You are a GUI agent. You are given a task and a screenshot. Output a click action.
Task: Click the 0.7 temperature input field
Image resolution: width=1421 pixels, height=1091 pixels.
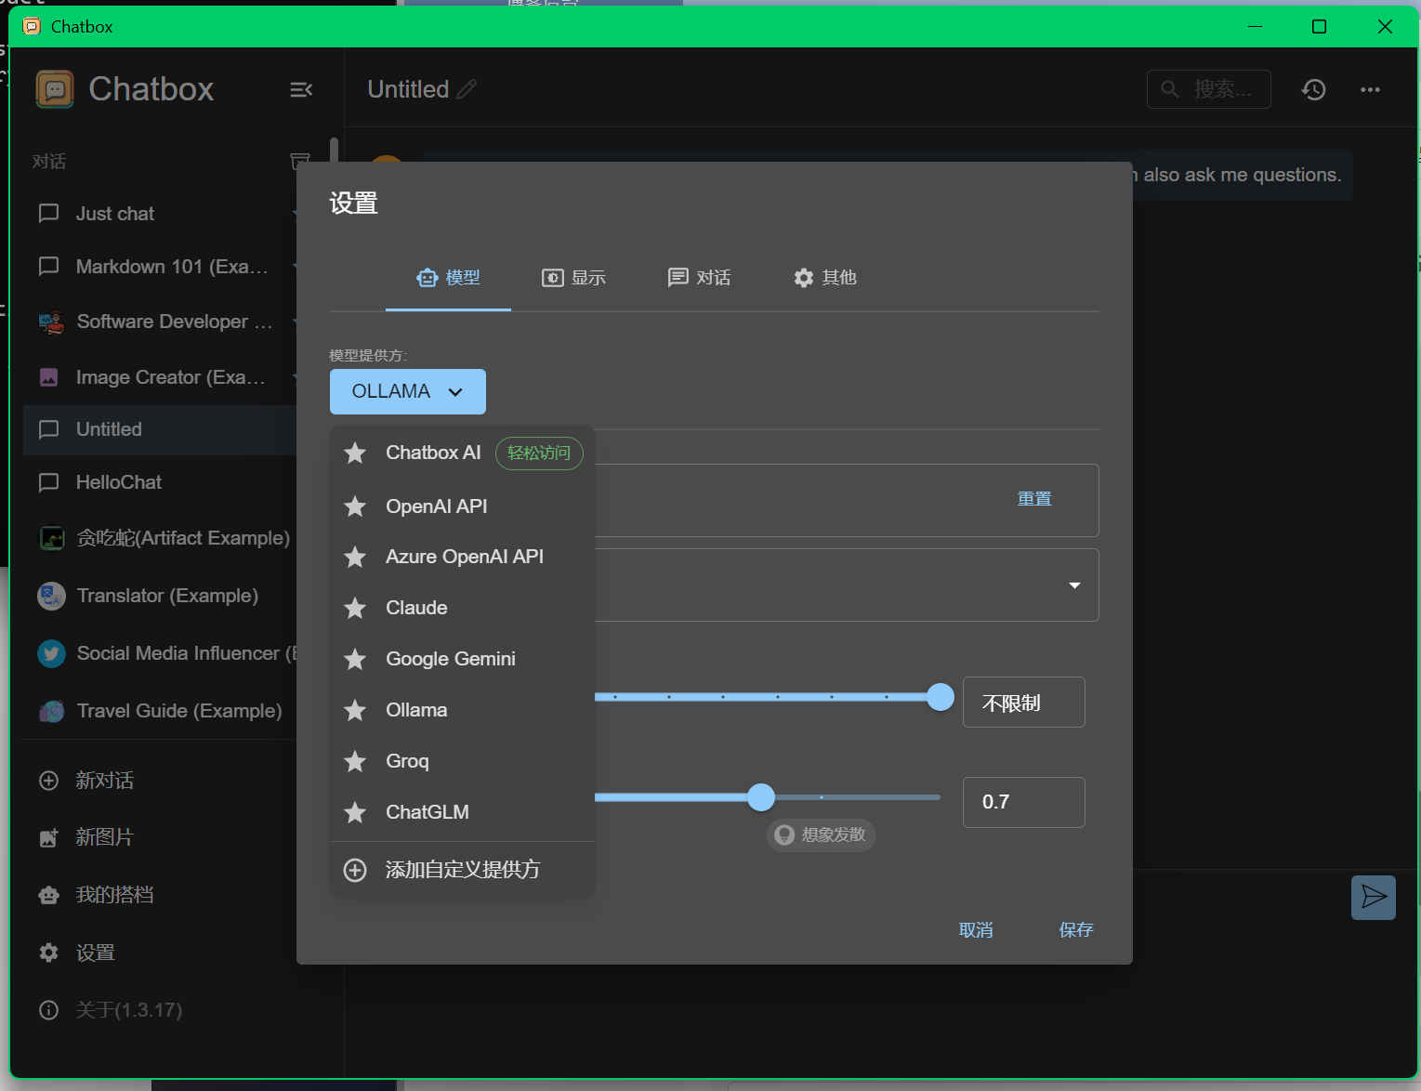1023,802
